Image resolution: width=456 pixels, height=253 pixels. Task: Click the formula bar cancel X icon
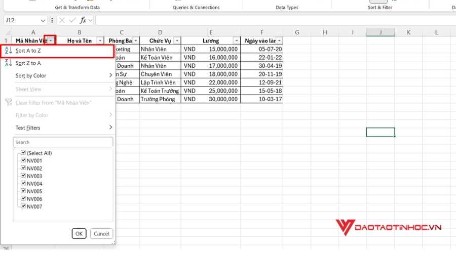pos(62,20)
